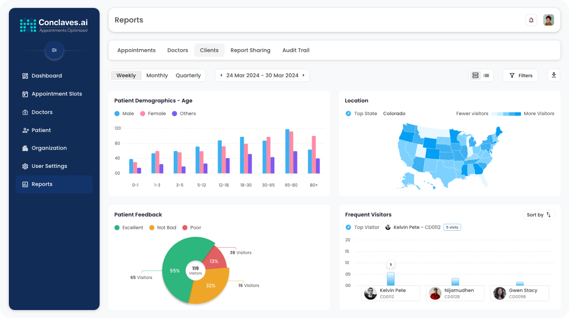This screenshot has height=318, width=569.
Task: Select the Weekly time range
Action: (126, 75)
